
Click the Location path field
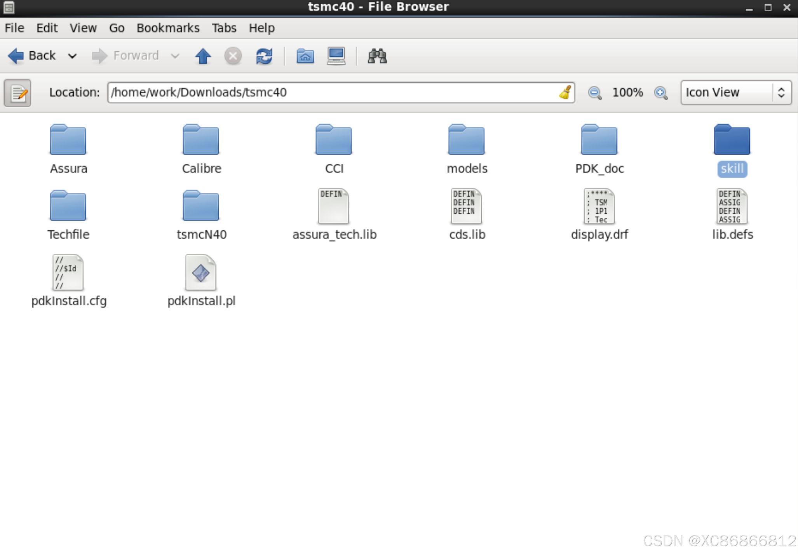[341, 92]
